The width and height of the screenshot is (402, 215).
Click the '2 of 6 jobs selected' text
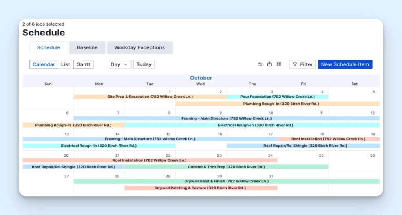[43, 24]
